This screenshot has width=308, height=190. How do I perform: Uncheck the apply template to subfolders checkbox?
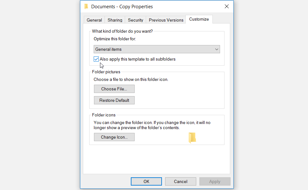(96, 59)
